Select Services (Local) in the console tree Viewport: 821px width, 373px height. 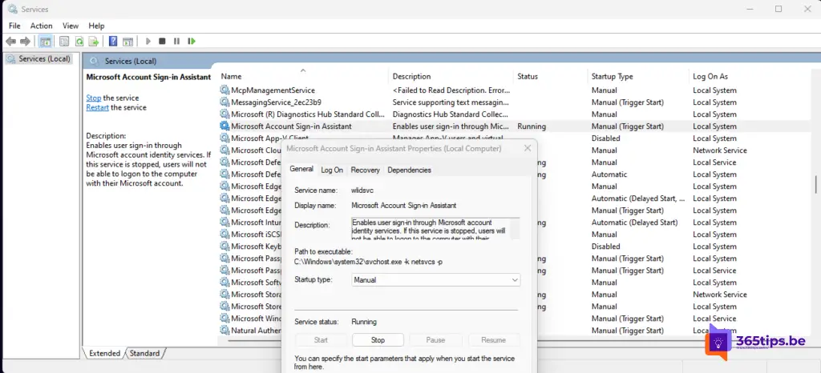pyautogui.click(x=45, y=58)
